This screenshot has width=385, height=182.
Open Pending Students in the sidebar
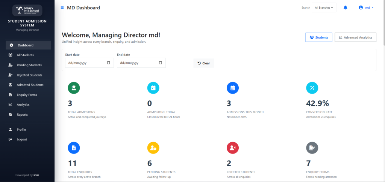(x=29, y=65)
